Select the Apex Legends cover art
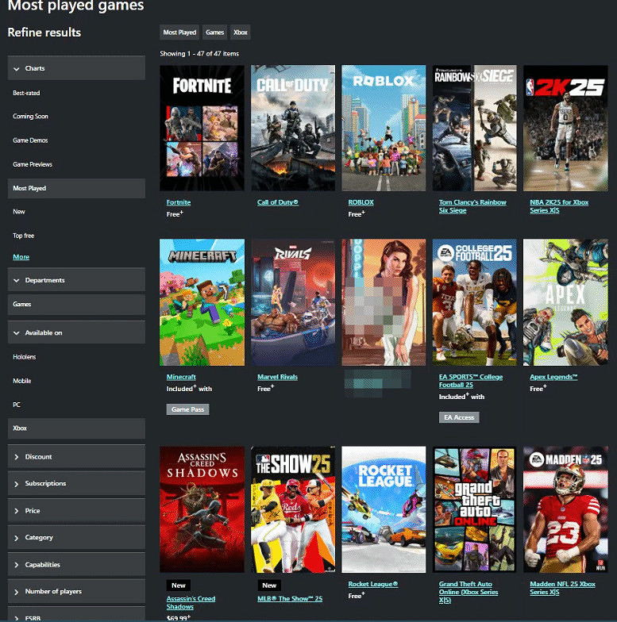The width and height of the screenshot is (617, 622). (565, 302)
